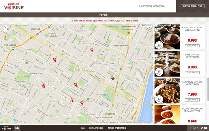Click the '15 plats ont été trouvés' message
This screenshot has width=209, height=131.
104,21
